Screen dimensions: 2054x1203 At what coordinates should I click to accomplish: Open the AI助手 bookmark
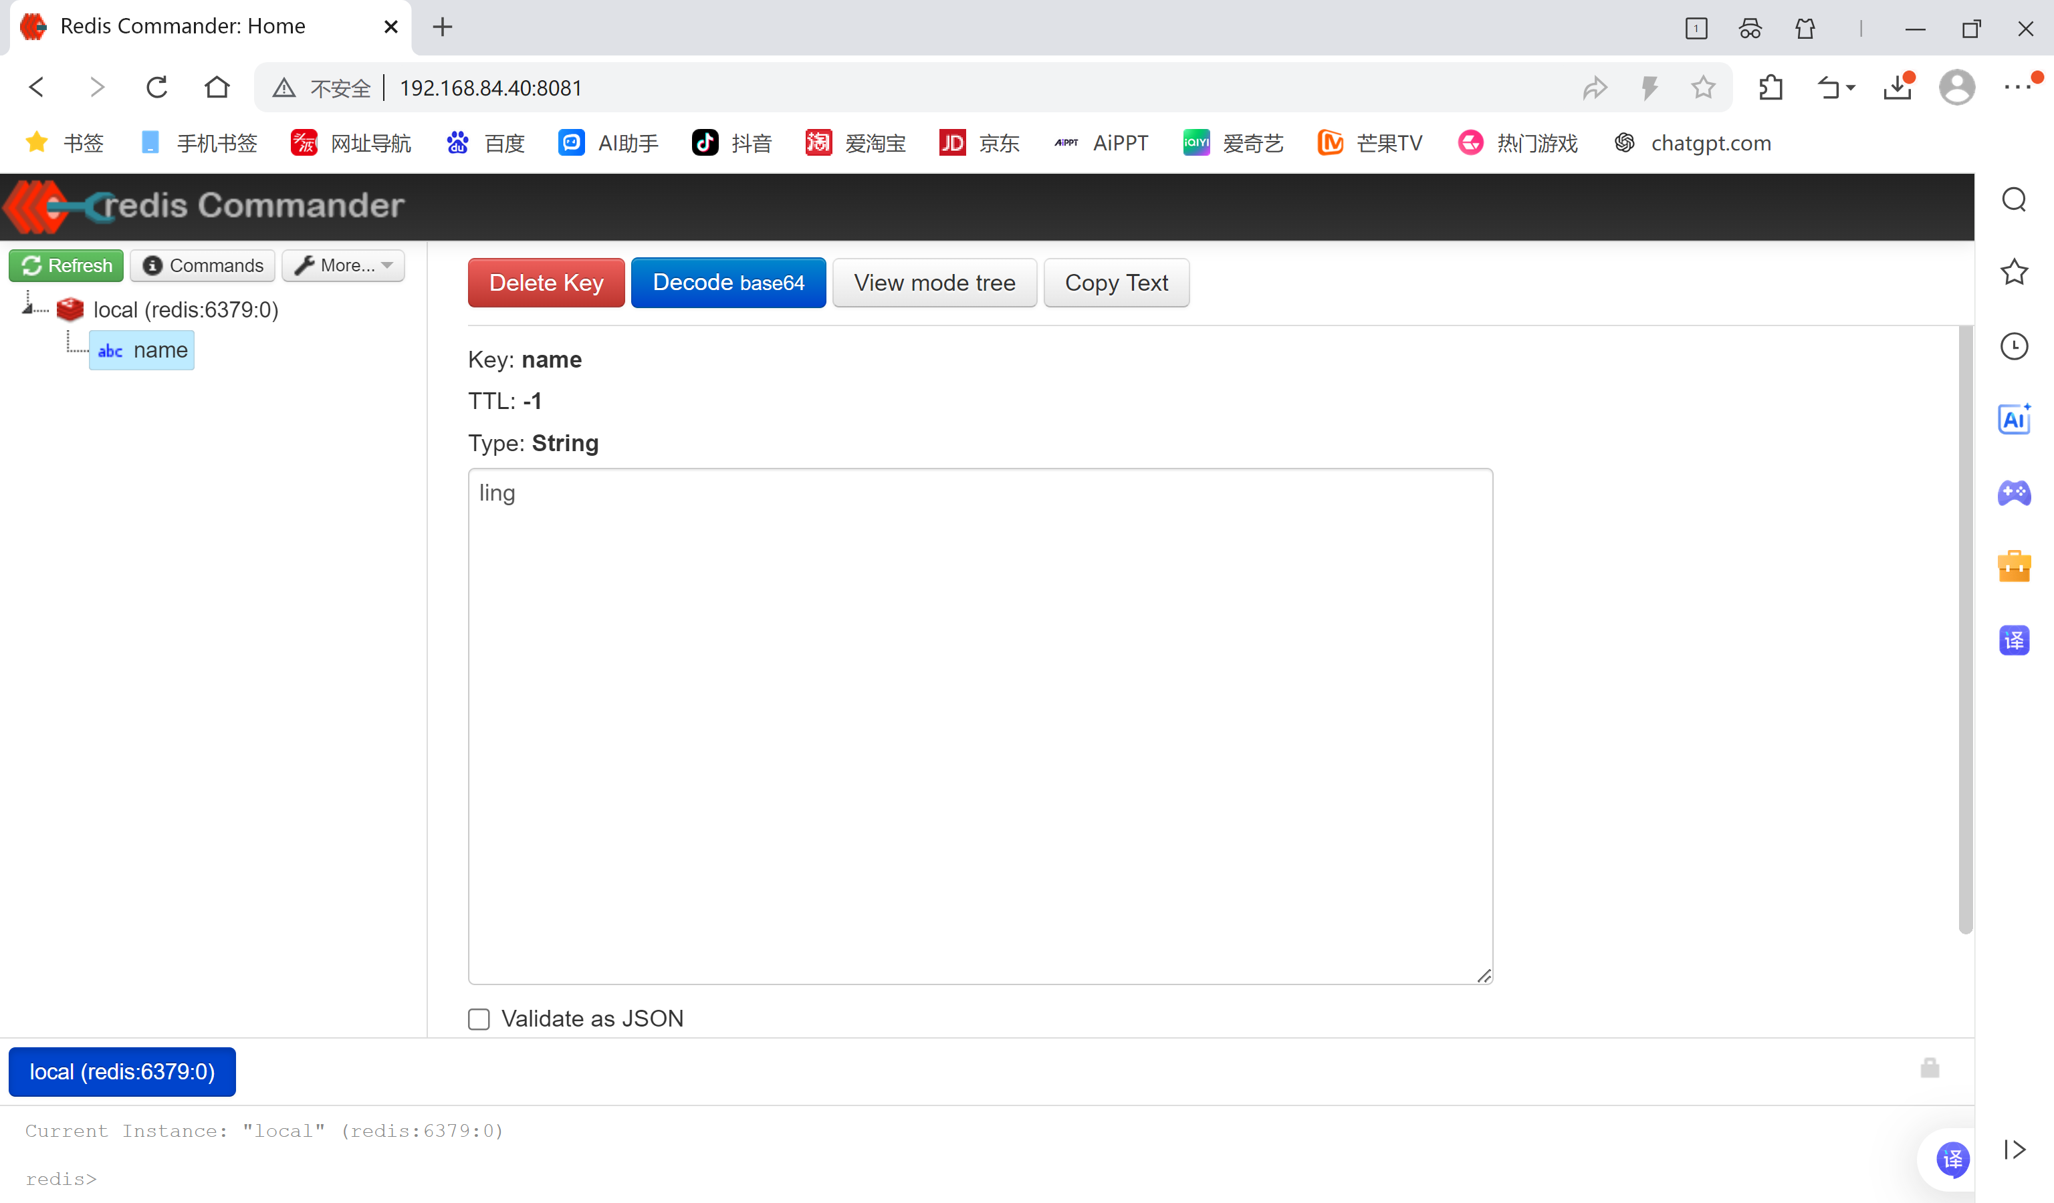(x=609, y=143)
